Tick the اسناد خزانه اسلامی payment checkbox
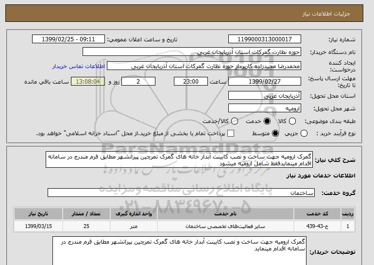 [230, 133]
